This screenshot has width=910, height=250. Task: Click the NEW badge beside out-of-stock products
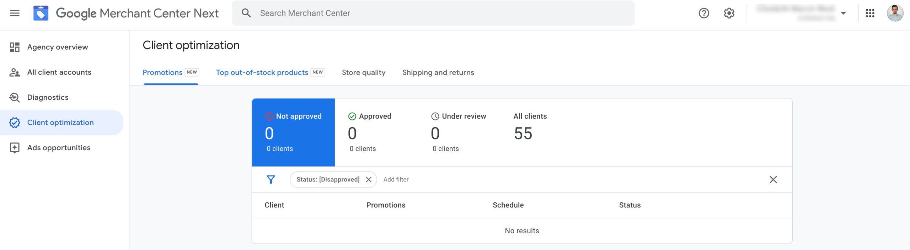pos(318,72)
